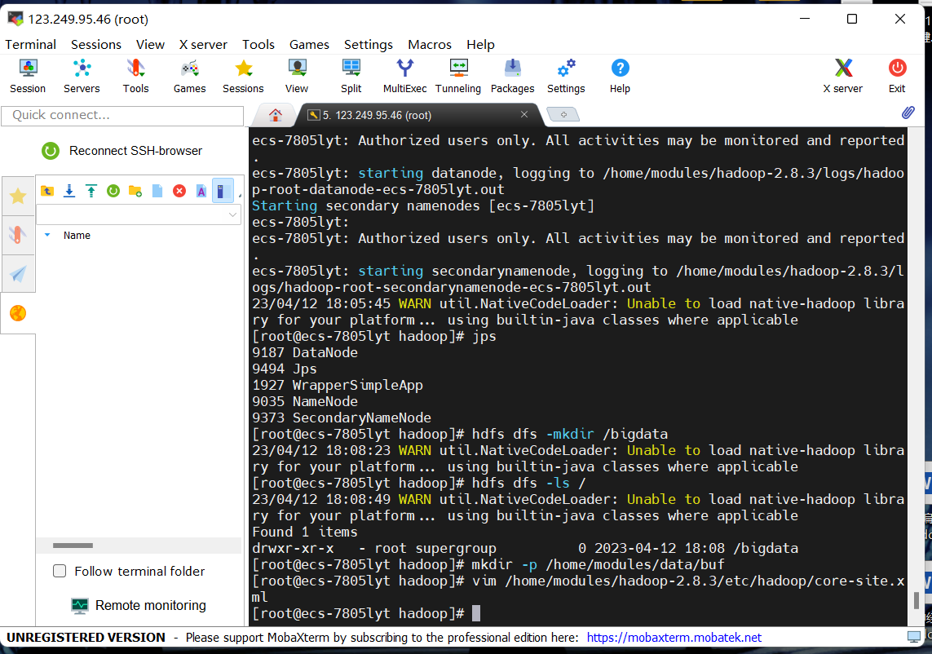Click the status bar monitor icon
932x654 pixels.
click(913, 638)
